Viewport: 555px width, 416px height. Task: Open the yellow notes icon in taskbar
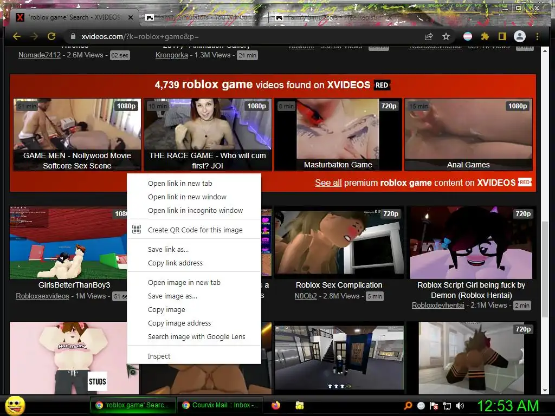click(x=299, y=405)
